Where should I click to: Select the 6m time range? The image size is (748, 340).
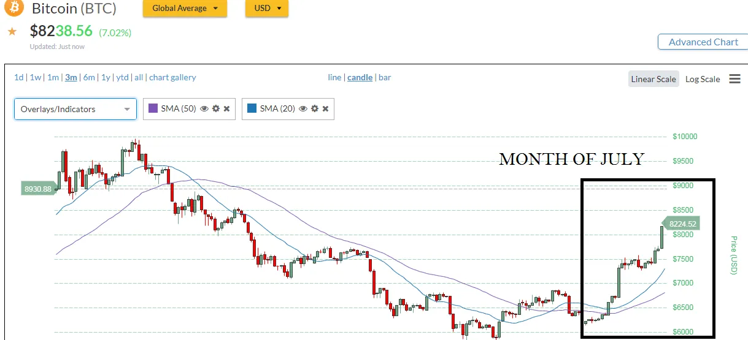pyautogui.click(x=89, y=77)
